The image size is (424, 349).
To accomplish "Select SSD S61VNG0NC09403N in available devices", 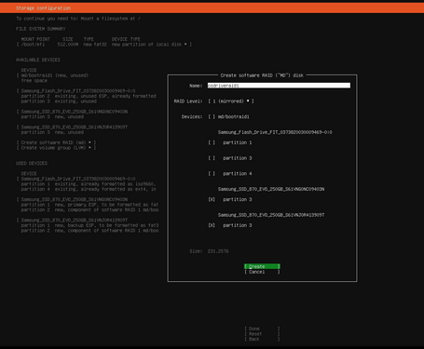I will point(72,112).
